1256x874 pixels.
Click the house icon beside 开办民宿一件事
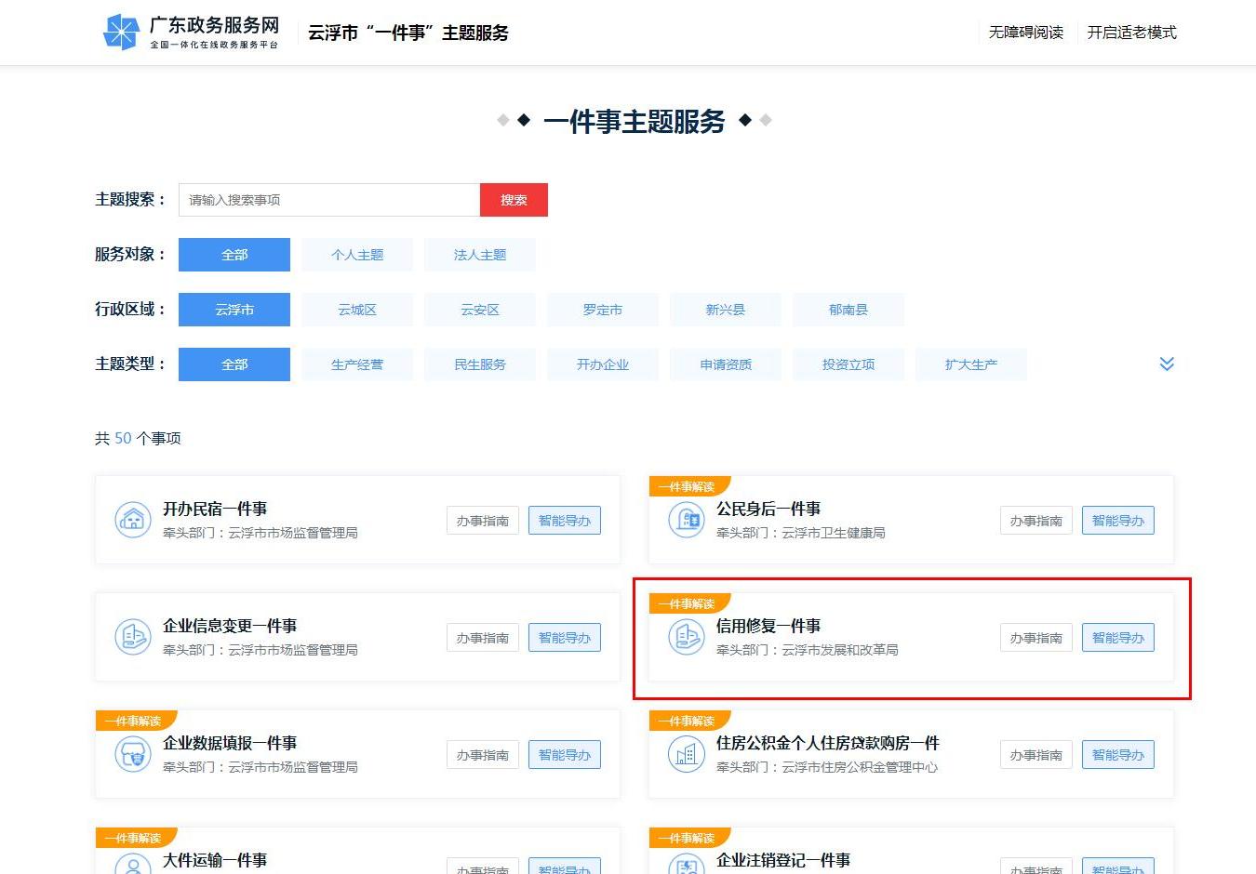tap(133, 521)
